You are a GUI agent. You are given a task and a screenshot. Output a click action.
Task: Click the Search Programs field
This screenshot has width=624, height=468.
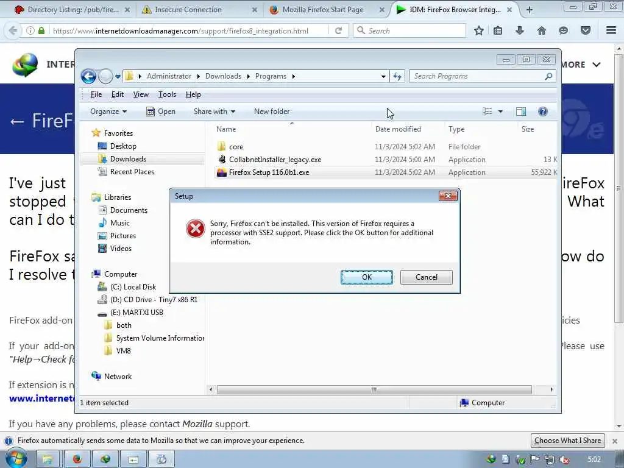point(483,76)
